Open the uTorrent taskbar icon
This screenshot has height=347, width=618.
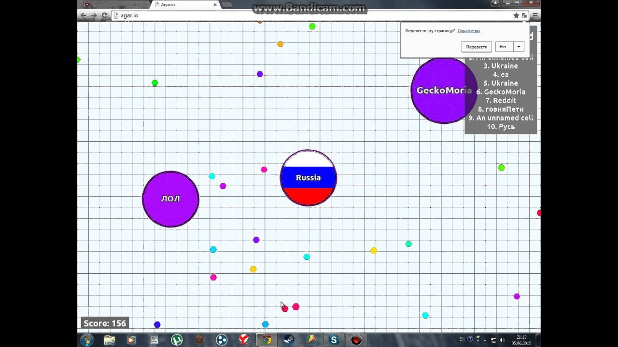(177, 340)
